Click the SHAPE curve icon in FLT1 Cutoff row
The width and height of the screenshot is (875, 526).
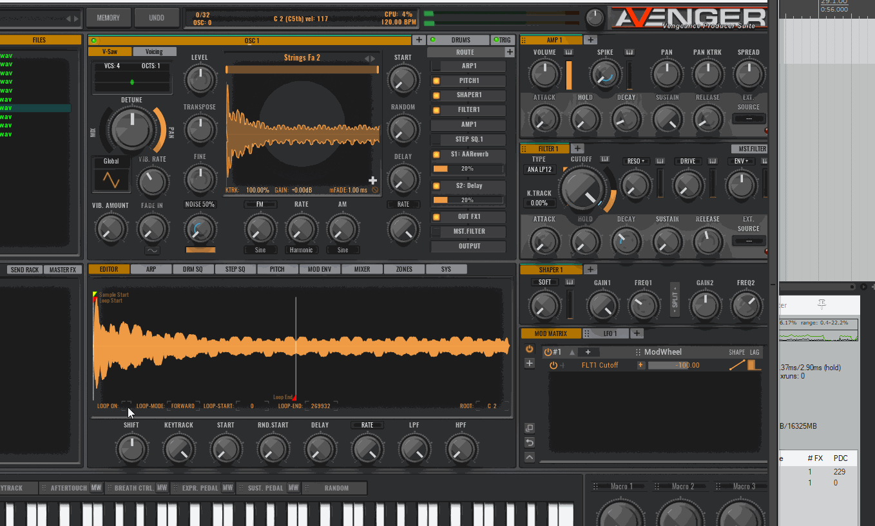[x=736, y=365]
